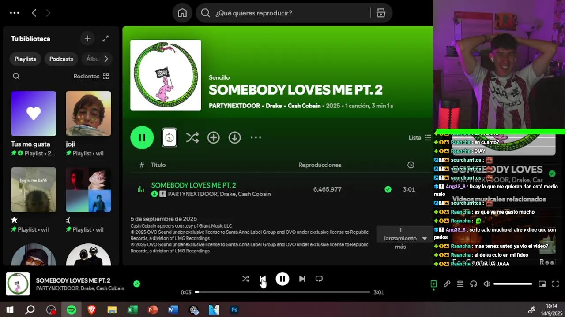565x317 pixels.
Task: Click the duration clock column icon
Action: tap(411, 165)
